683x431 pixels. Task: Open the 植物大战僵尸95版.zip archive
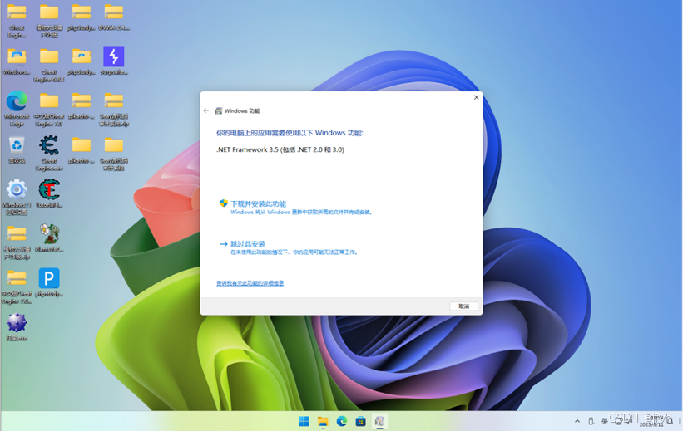click(x=17, y=242)
